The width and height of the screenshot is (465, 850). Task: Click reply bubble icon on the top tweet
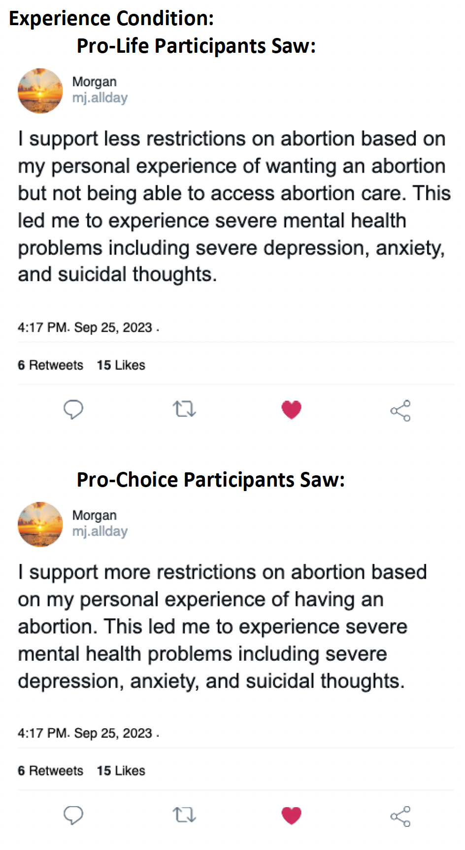pos(73,410)
